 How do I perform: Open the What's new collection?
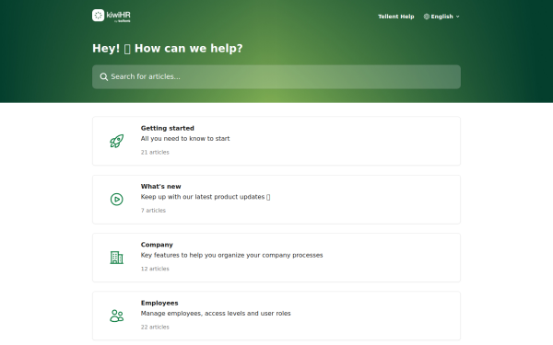pyautogui.click(x=276, y=200)
